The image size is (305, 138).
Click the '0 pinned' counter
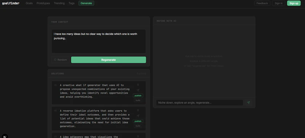(141, 74)
